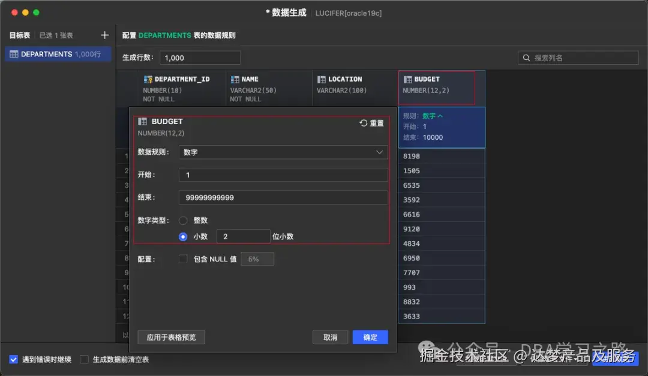The width and height of the screenshot is (648, 376).
Task: Click preview cell value 3633
Action: point(442,316)
